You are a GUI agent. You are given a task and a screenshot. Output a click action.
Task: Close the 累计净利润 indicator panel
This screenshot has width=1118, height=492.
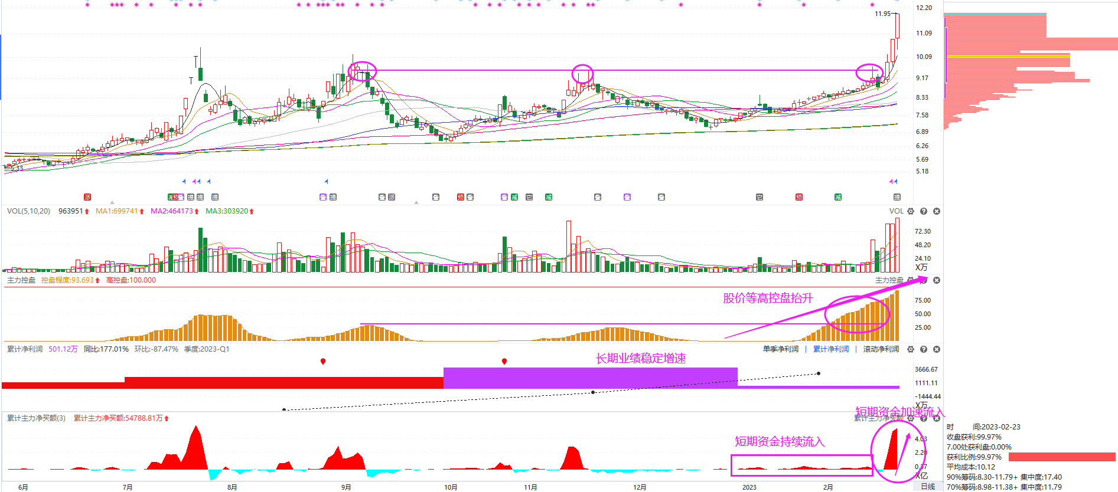point(937,349)
